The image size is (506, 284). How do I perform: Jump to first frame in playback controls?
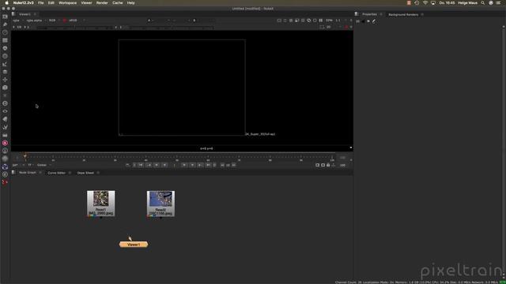click(x=141, y=165)
